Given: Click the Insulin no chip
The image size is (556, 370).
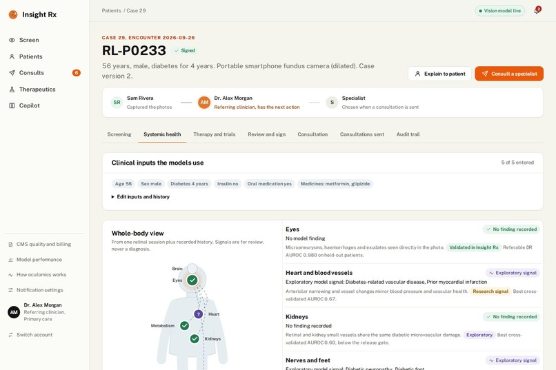Looking at the screenshot, I should pos(228,184).
